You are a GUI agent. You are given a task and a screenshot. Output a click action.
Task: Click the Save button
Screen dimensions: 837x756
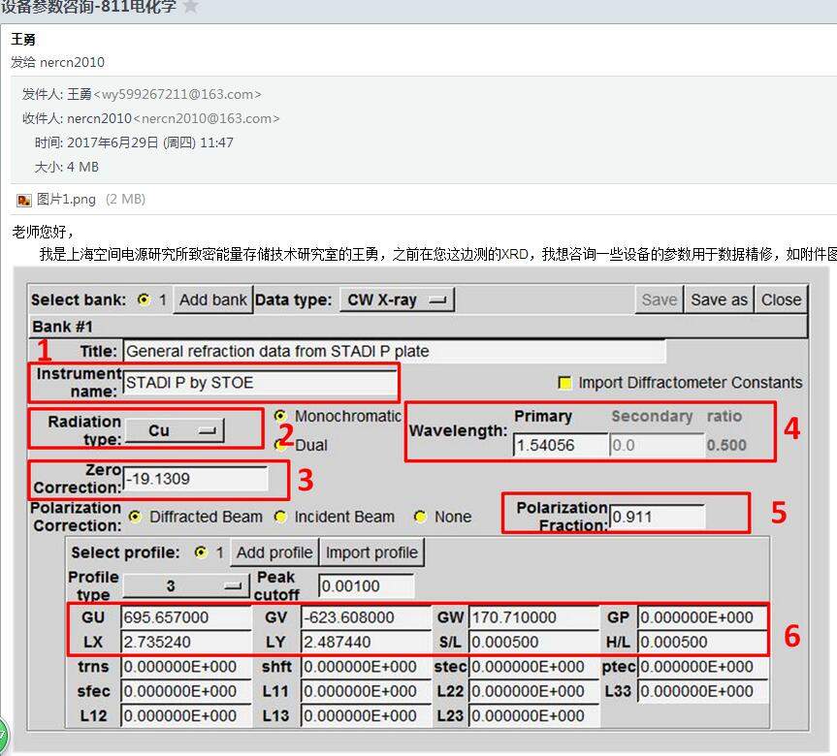(659, 299)
